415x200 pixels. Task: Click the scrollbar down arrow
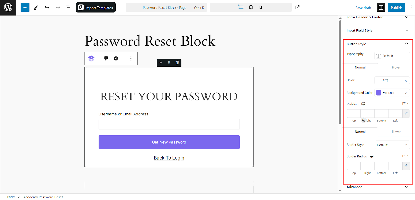pyautogui.click(x=340, y=191)
